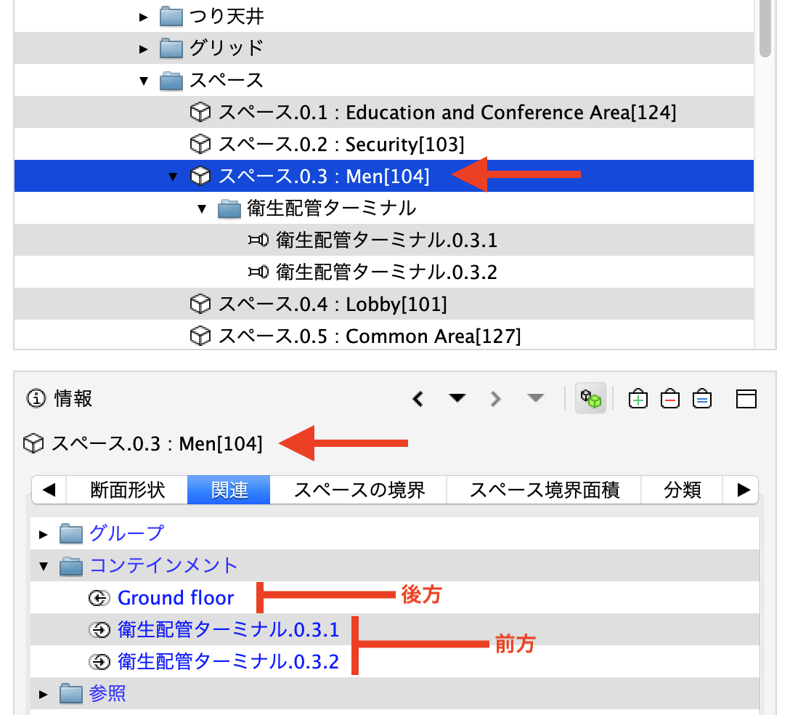This screenshot has height=715, width=790.
Task: Click cube icon of Common Area[127] space
Action: (x=200, y=336)
